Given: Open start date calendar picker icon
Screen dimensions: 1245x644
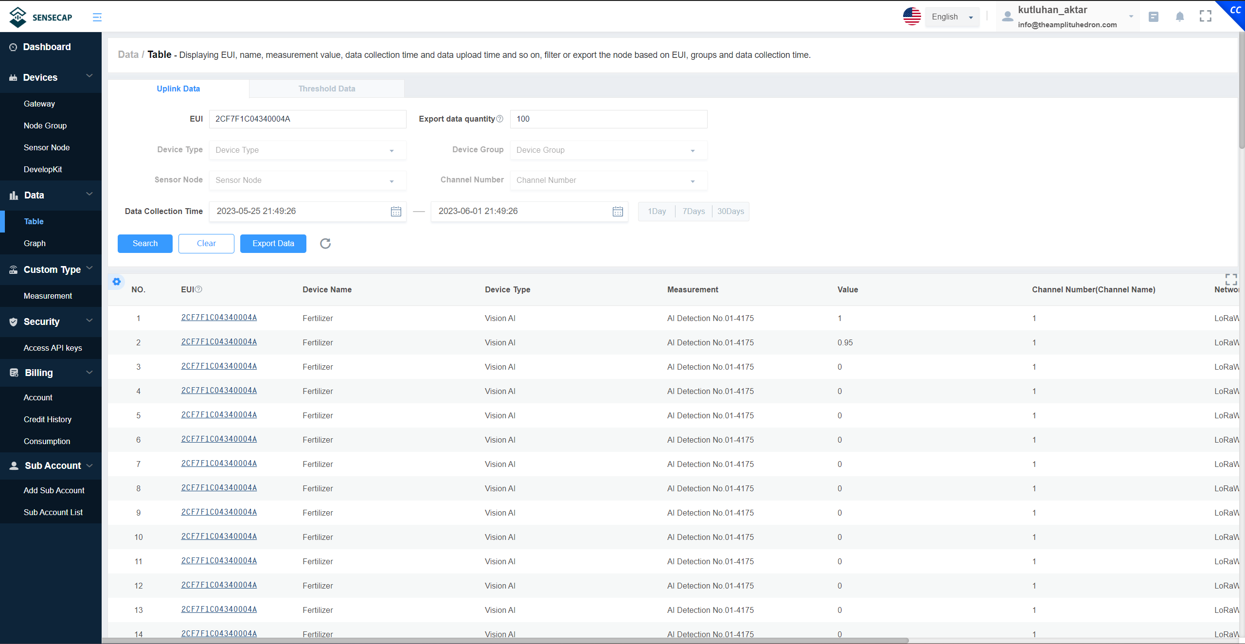Looking at the screenshot, I should point(396,212).
